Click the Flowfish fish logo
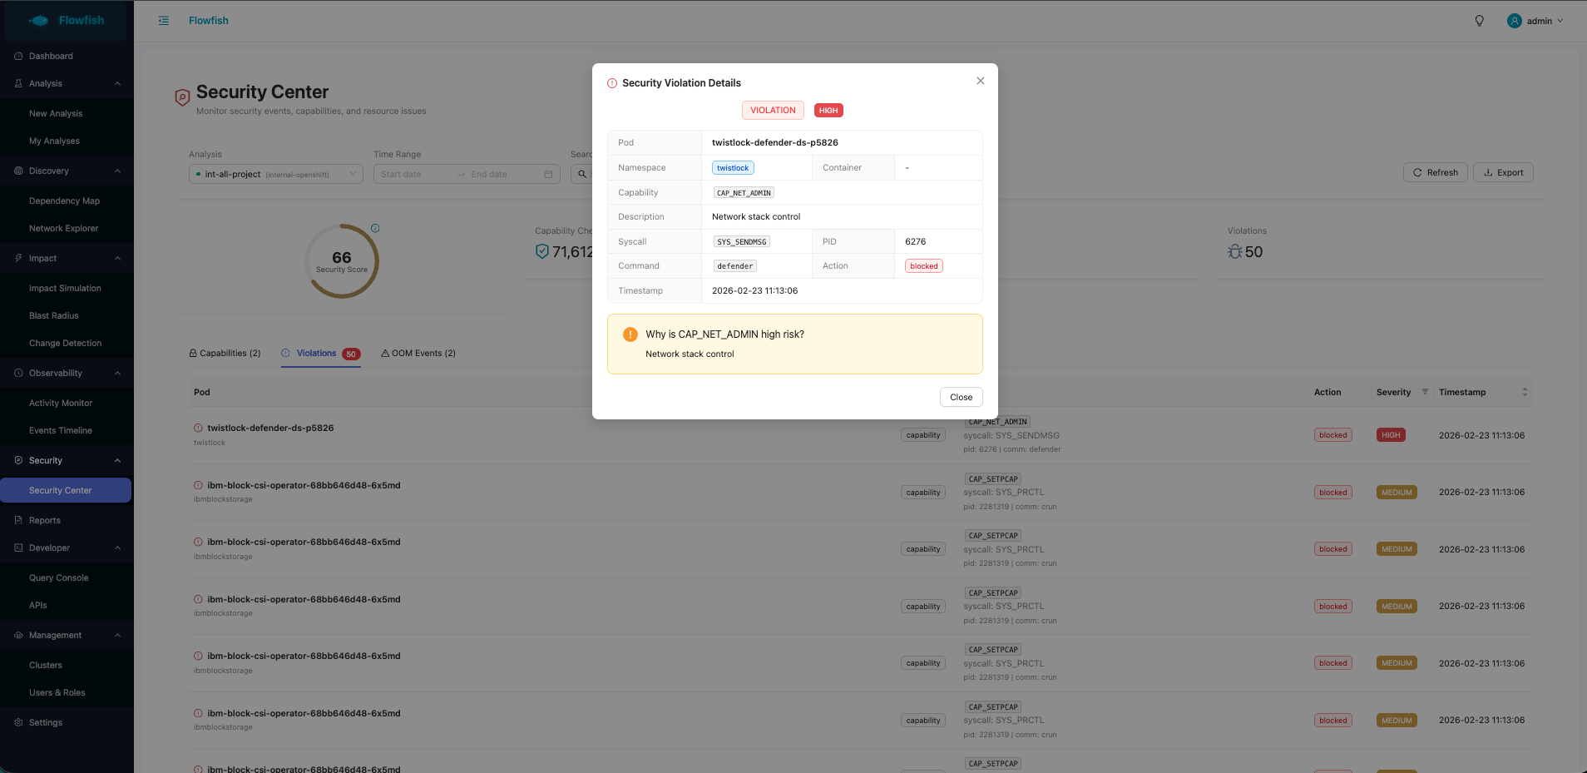The width and height of the screenshot is (1587, 773). (39, 21)
